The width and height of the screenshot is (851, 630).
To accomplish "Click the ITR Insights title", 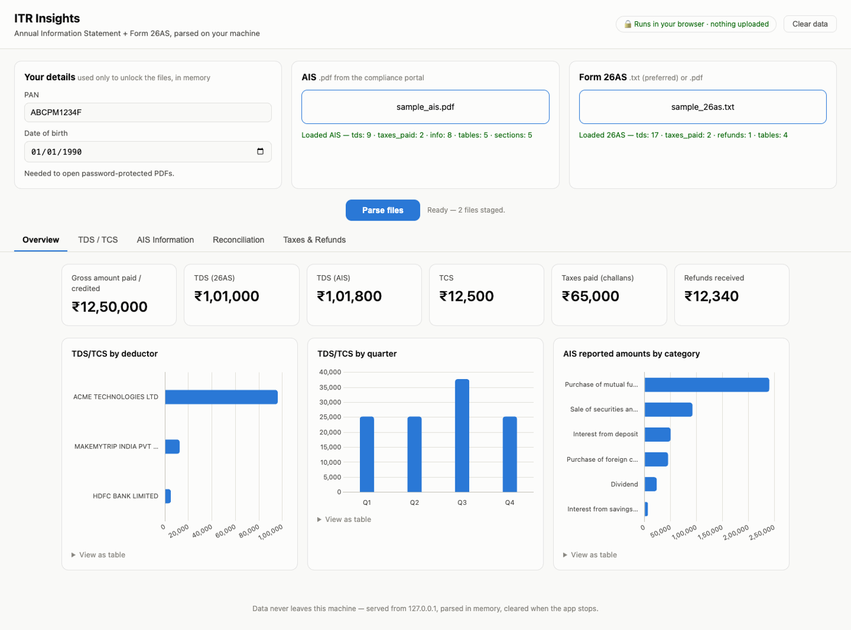I will pos(47,18).
